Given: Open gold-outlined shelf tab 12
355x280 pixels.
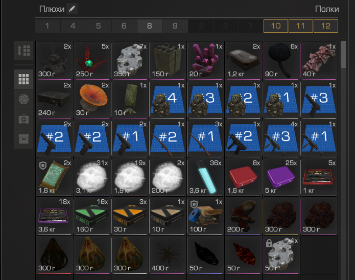Looking at the screenshot, I should point(326,26).
